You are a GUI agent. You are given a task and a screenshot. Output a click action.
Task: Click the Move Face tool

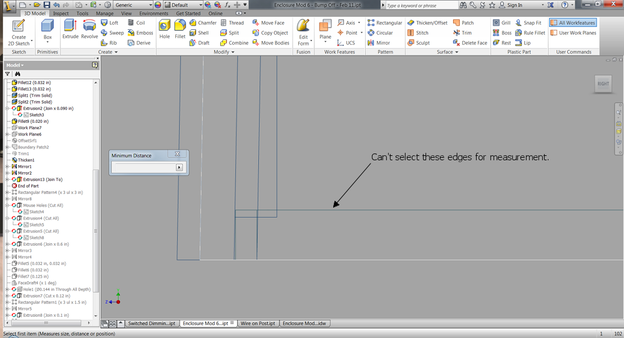click(268, 22)
